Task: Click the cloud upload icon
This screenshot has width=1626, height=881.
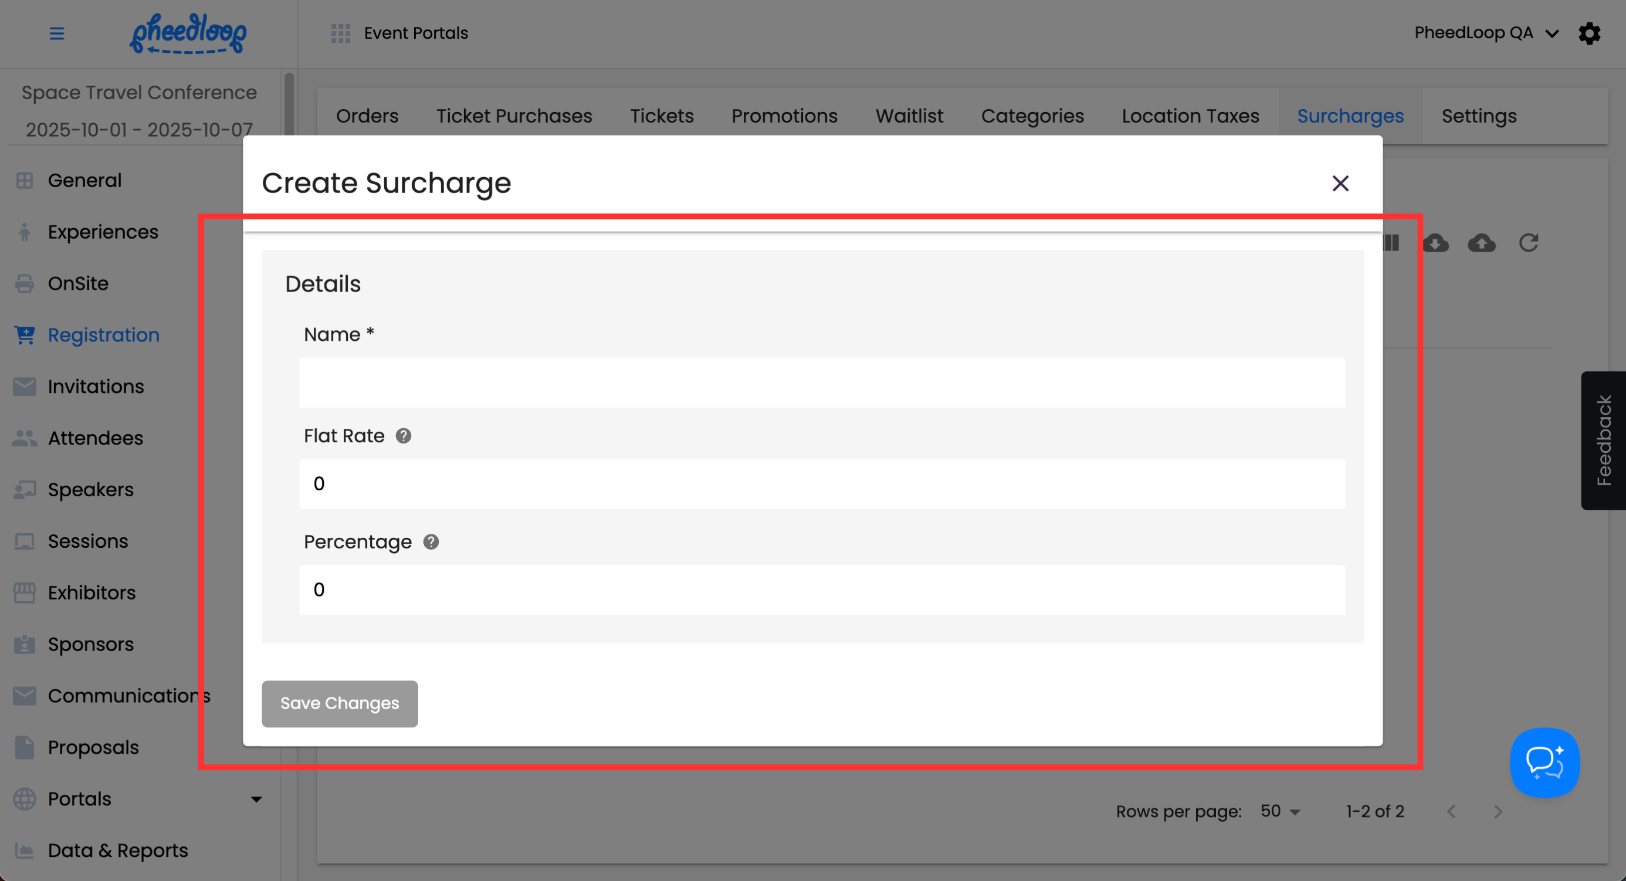Action: click(x=1482, y=243)
